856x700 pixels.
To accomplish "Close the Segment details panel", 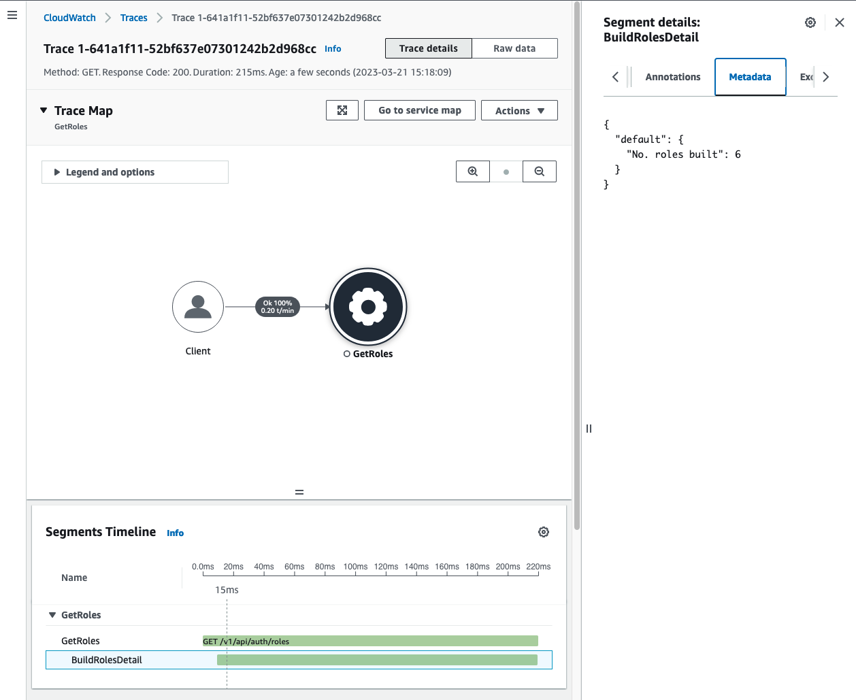I will tap(840, 22).
